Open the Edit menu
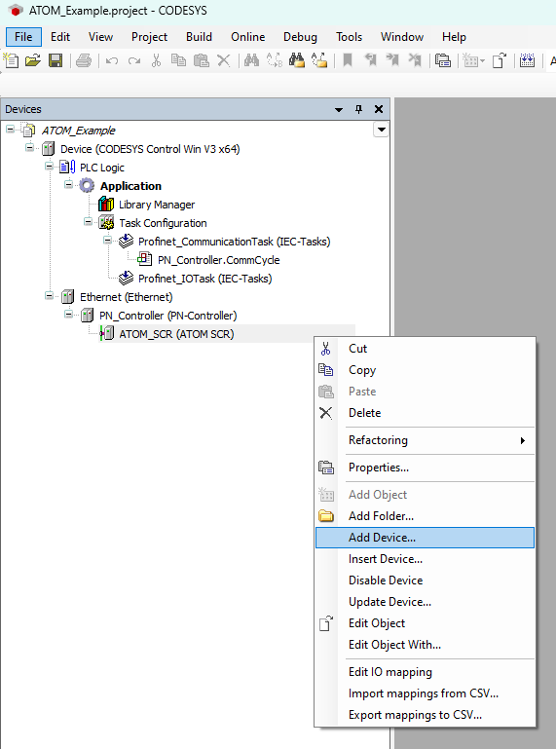 click(x=60, y=37)
